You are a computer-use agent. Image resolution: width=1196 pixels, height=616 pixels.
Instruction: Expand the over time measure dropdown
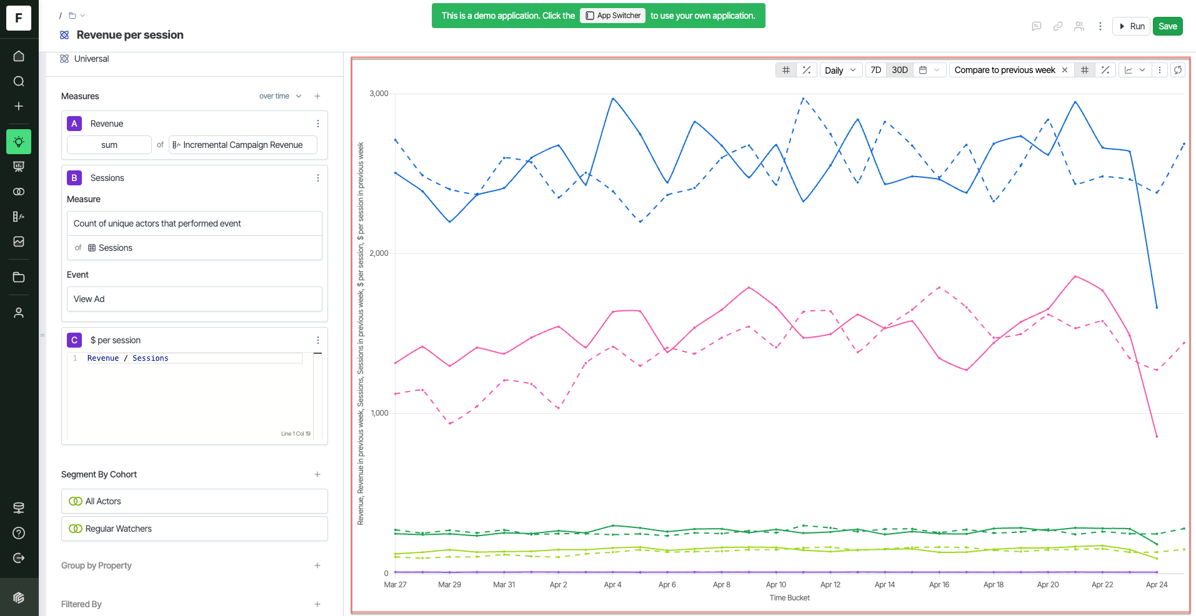click(x=281, y=96)
